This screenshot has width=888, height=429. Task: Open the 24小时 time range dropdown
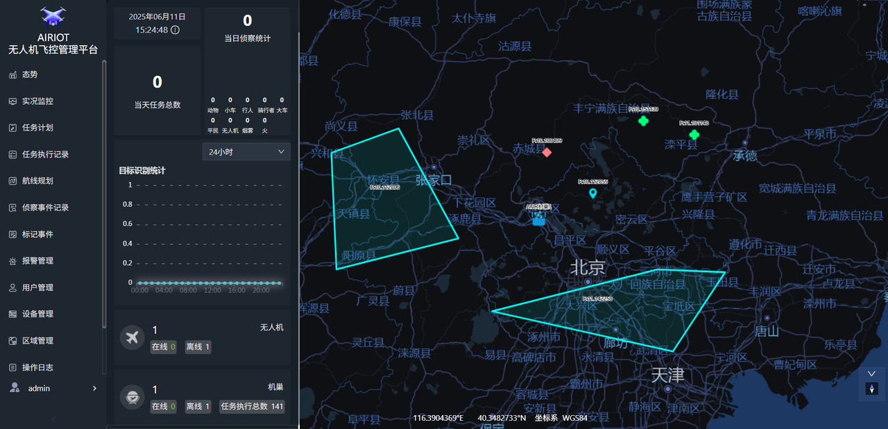point(246,151)
